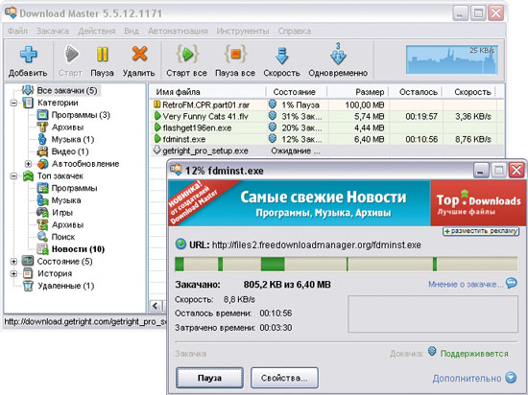Expand the Состояние (5) tree node
The image size is (528, 395).
[13, 261]
